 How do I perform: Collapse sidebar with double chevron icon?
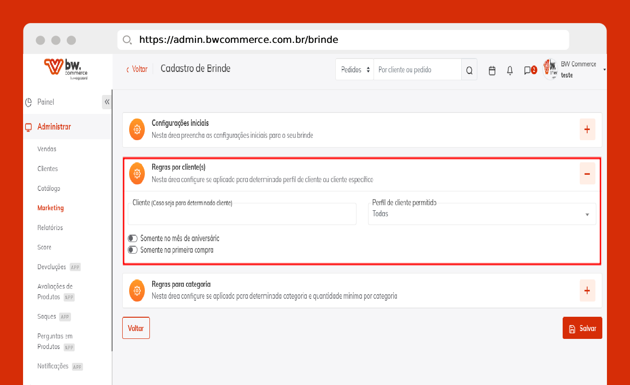coord(107,102)
